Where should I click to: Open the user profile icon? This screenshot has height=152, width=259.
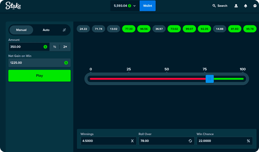[236, 6]
